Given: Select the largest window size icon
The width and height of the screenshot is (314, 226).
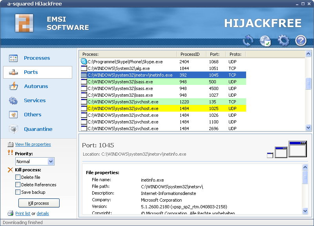Looking at the screenshot, I should tap(297, 149).
